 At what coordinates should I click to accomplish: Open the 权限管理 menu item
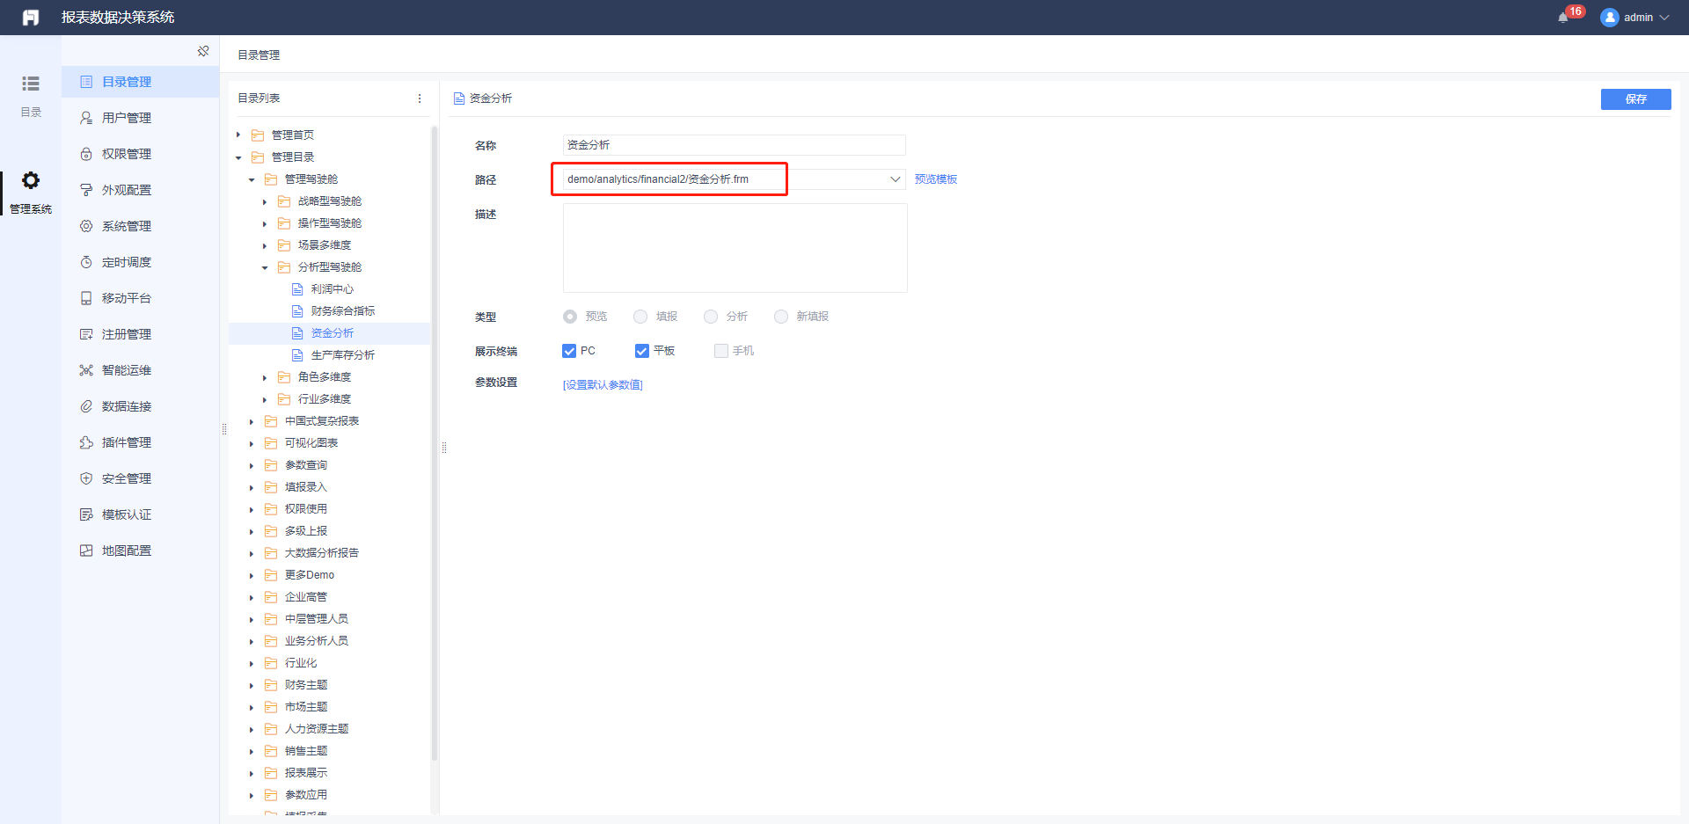(141, 154)
